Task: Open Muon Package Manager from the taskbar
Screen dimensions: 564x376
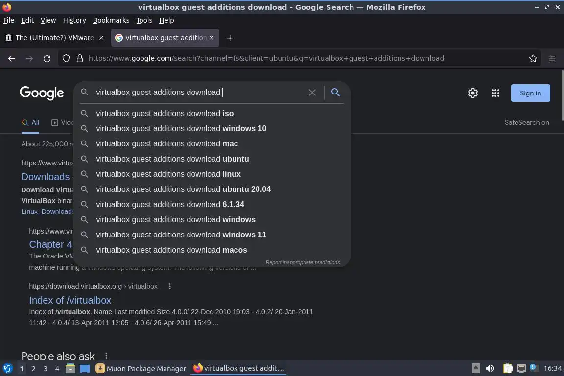Action: (141, 369)
